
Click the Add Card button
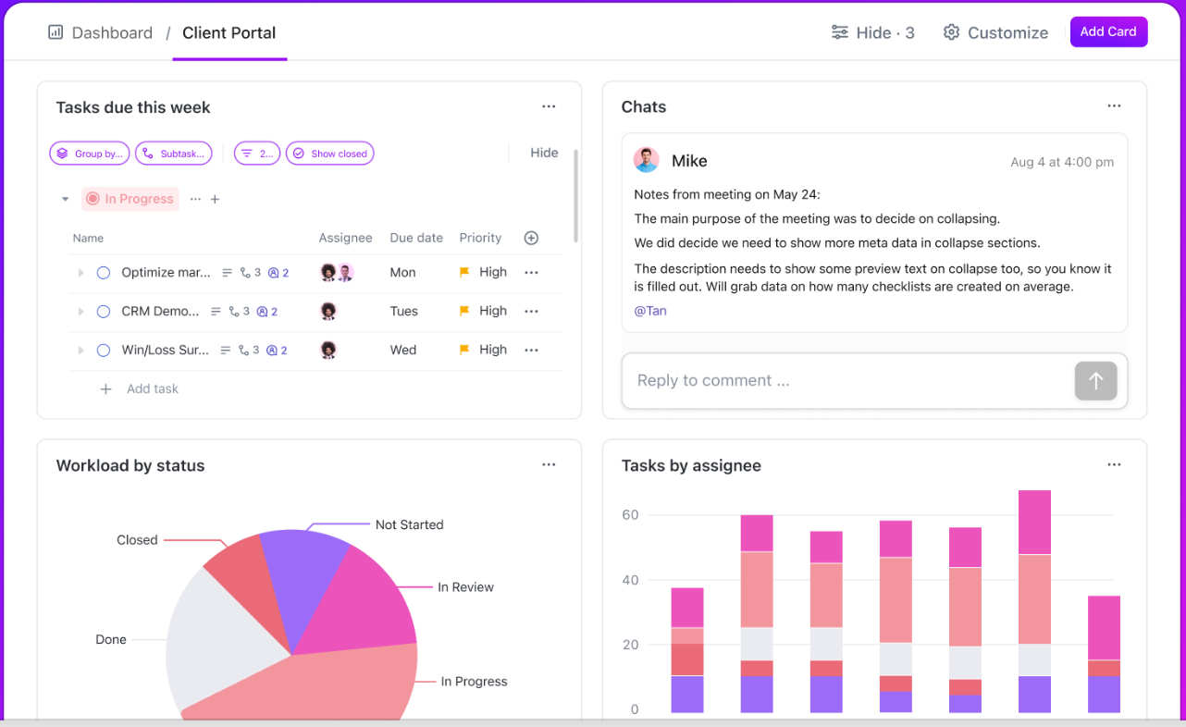(x=1108, y=31)
